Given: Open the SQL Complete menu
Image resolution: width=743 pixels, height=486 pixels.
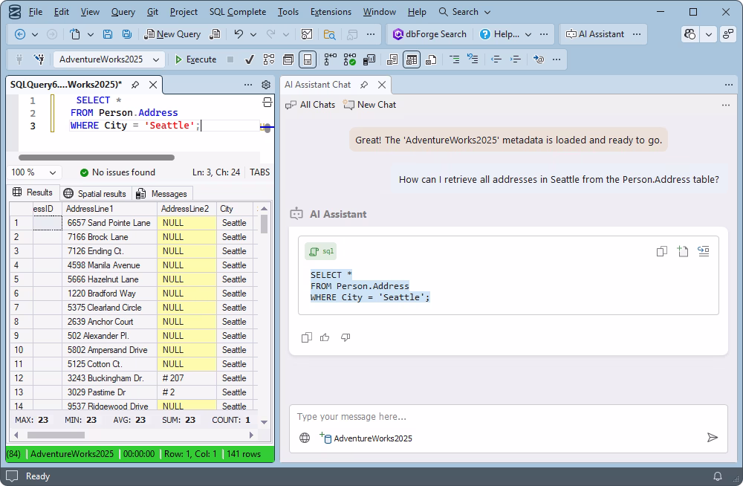Looking at the screenshot, I should (x=237, y=12).
